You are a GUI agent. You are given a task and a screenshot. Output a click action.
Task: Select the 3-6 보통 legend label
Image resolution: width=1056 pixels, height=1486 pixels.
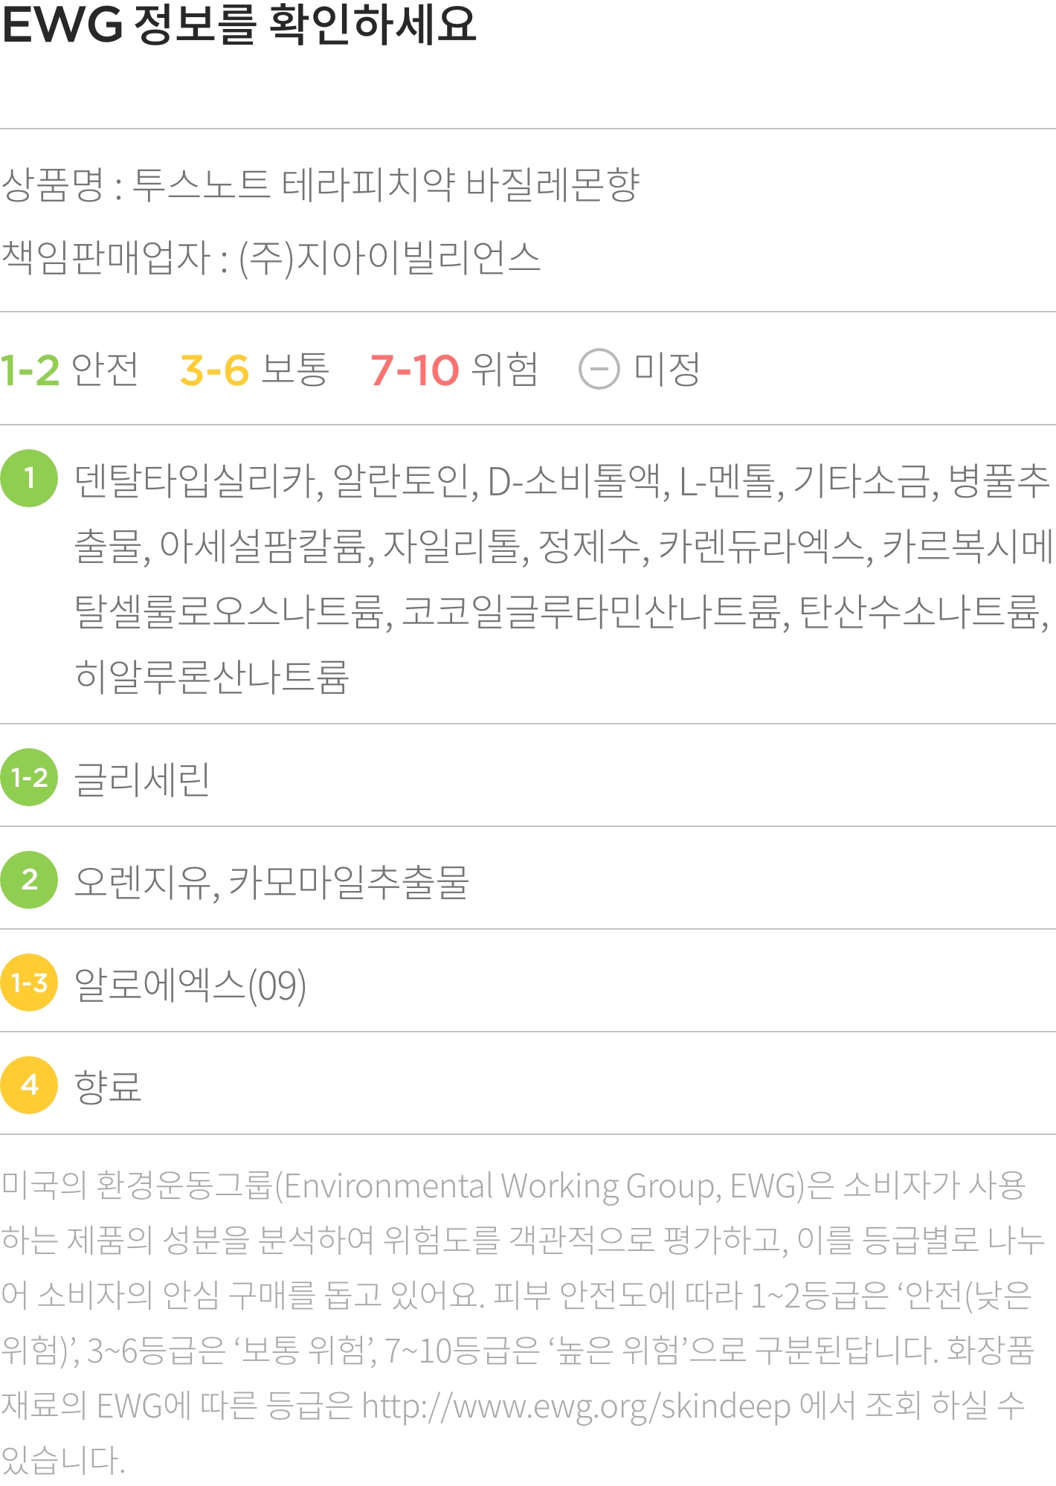(254, 370)
